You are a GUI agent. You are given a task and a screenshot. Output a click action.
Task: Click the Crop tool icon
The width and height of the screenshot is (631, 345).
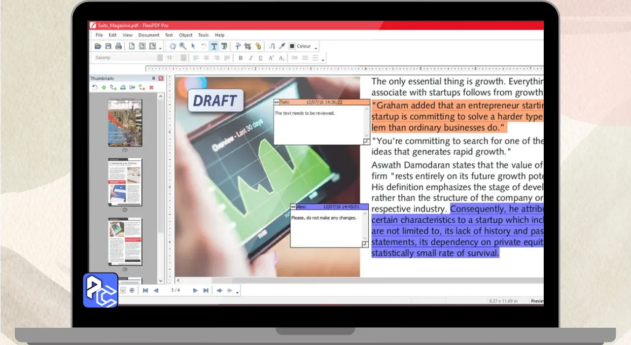247,46
